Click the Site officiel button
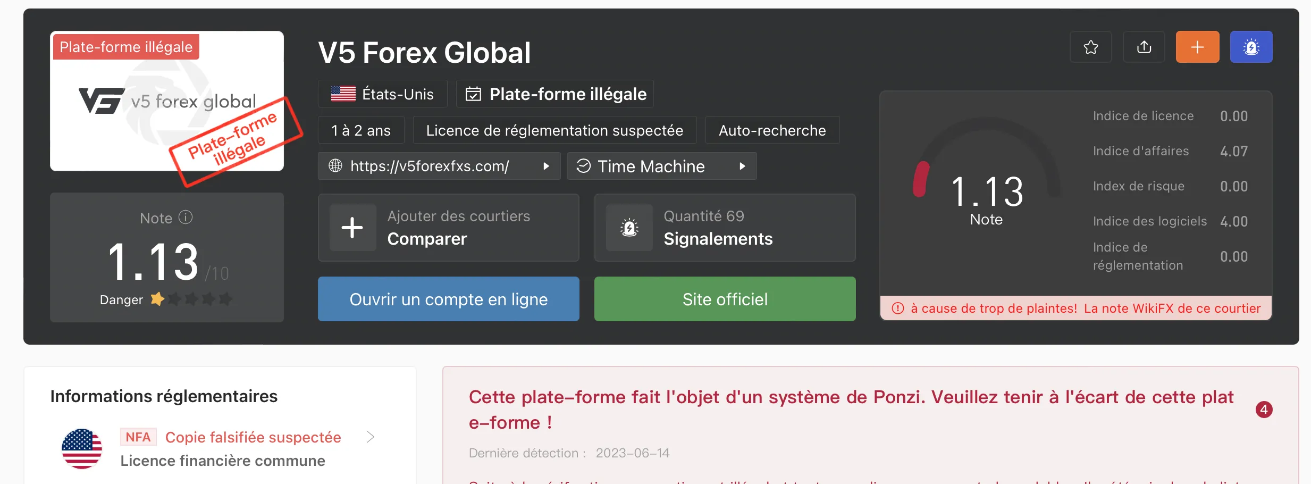Image resolution: width=1311 pixels, height=484 pixels. point(725,299)
